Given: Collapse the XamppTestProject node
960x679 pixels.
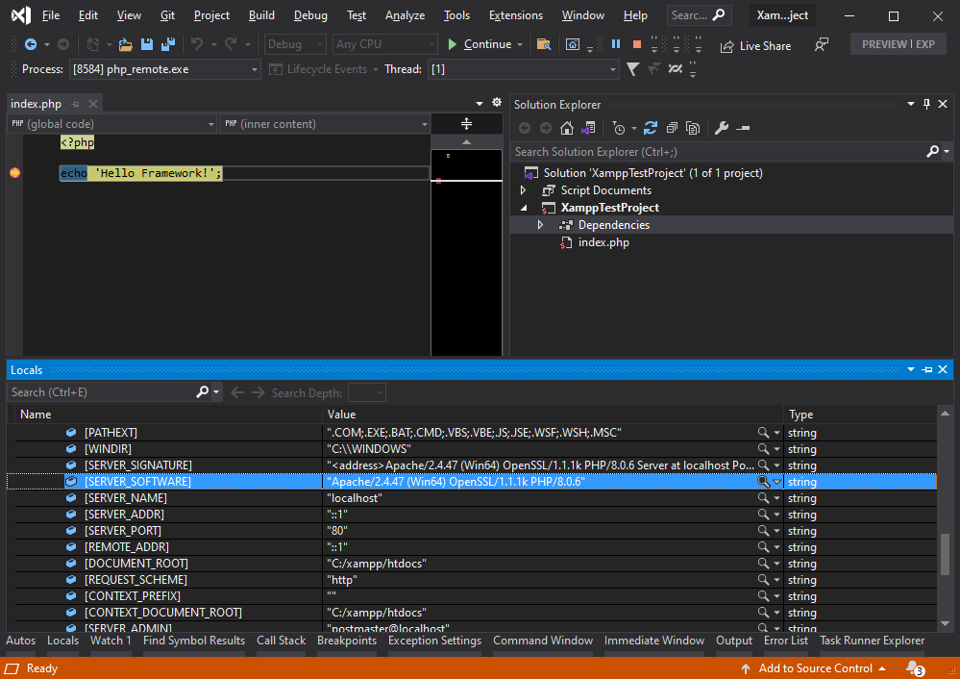Looking at the screenshot, I should [524, 208].
